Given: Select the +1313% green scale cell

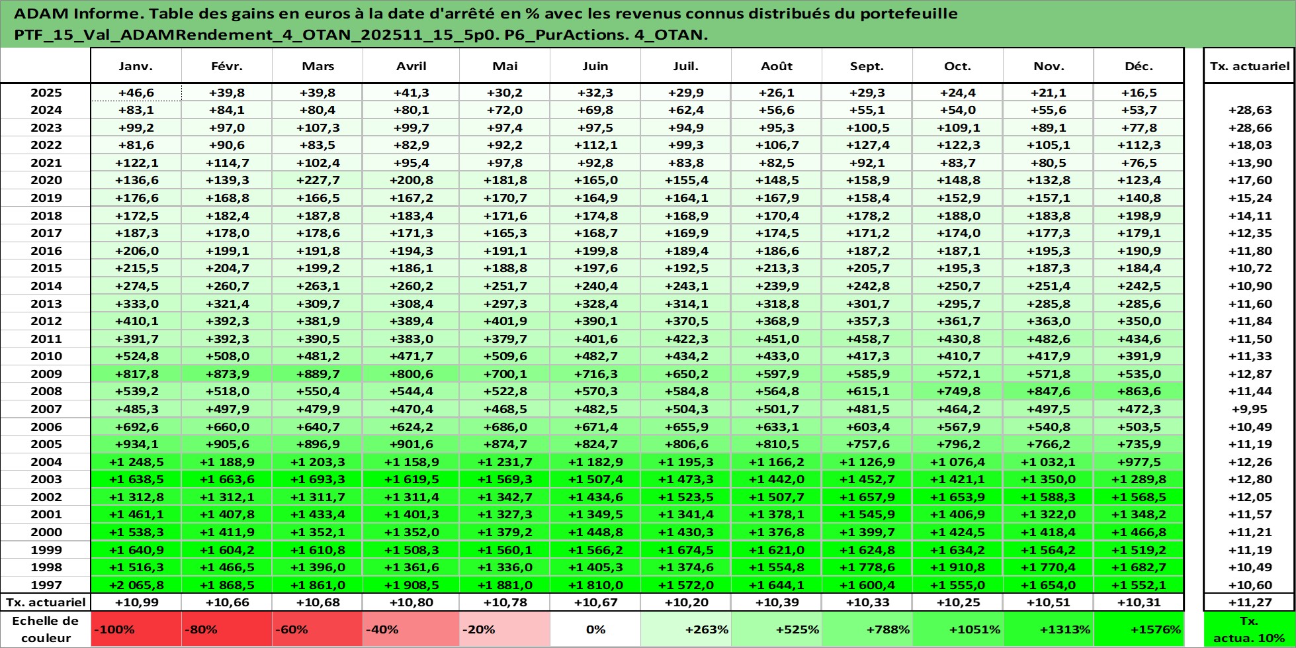Looking at the screenshot, I should [1049, 629].
